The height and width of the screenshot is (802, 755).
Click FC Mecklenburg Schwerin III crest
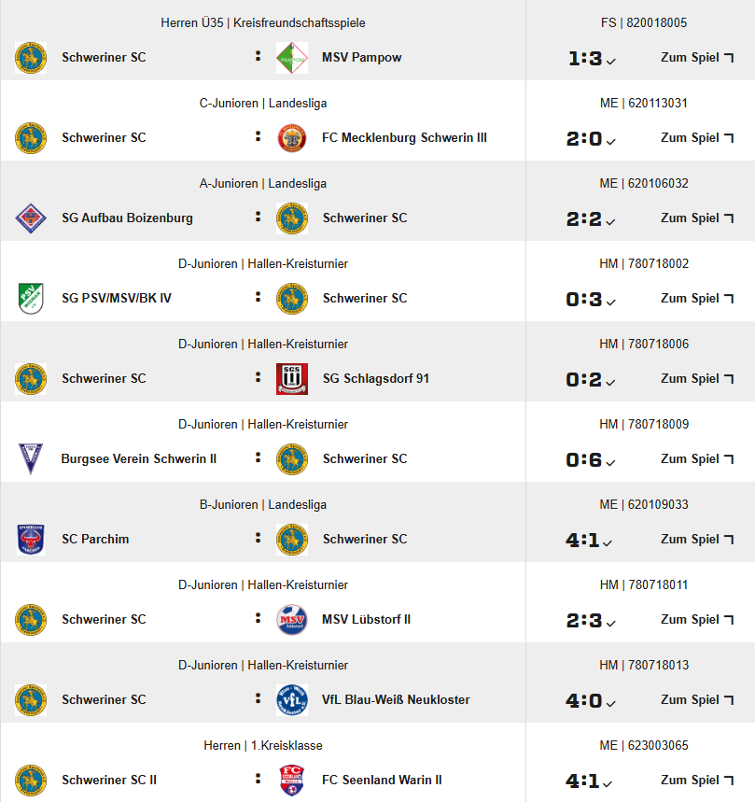point(292,138)
